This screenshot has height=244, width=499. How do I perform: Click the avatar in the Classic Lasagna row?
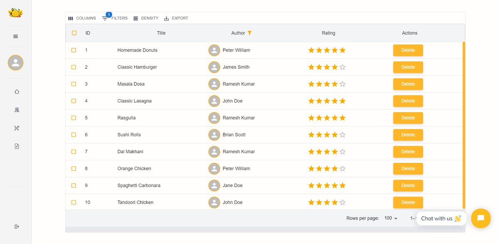214,101
